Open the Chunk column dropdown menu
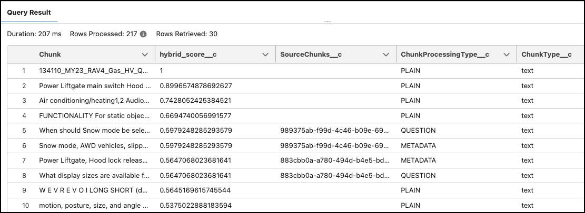Viewport: 585px width, 213px height. [x=145, y=55]
